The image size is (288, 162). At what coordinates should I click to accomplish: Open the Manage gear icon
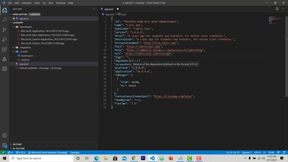tap(4, 145)
